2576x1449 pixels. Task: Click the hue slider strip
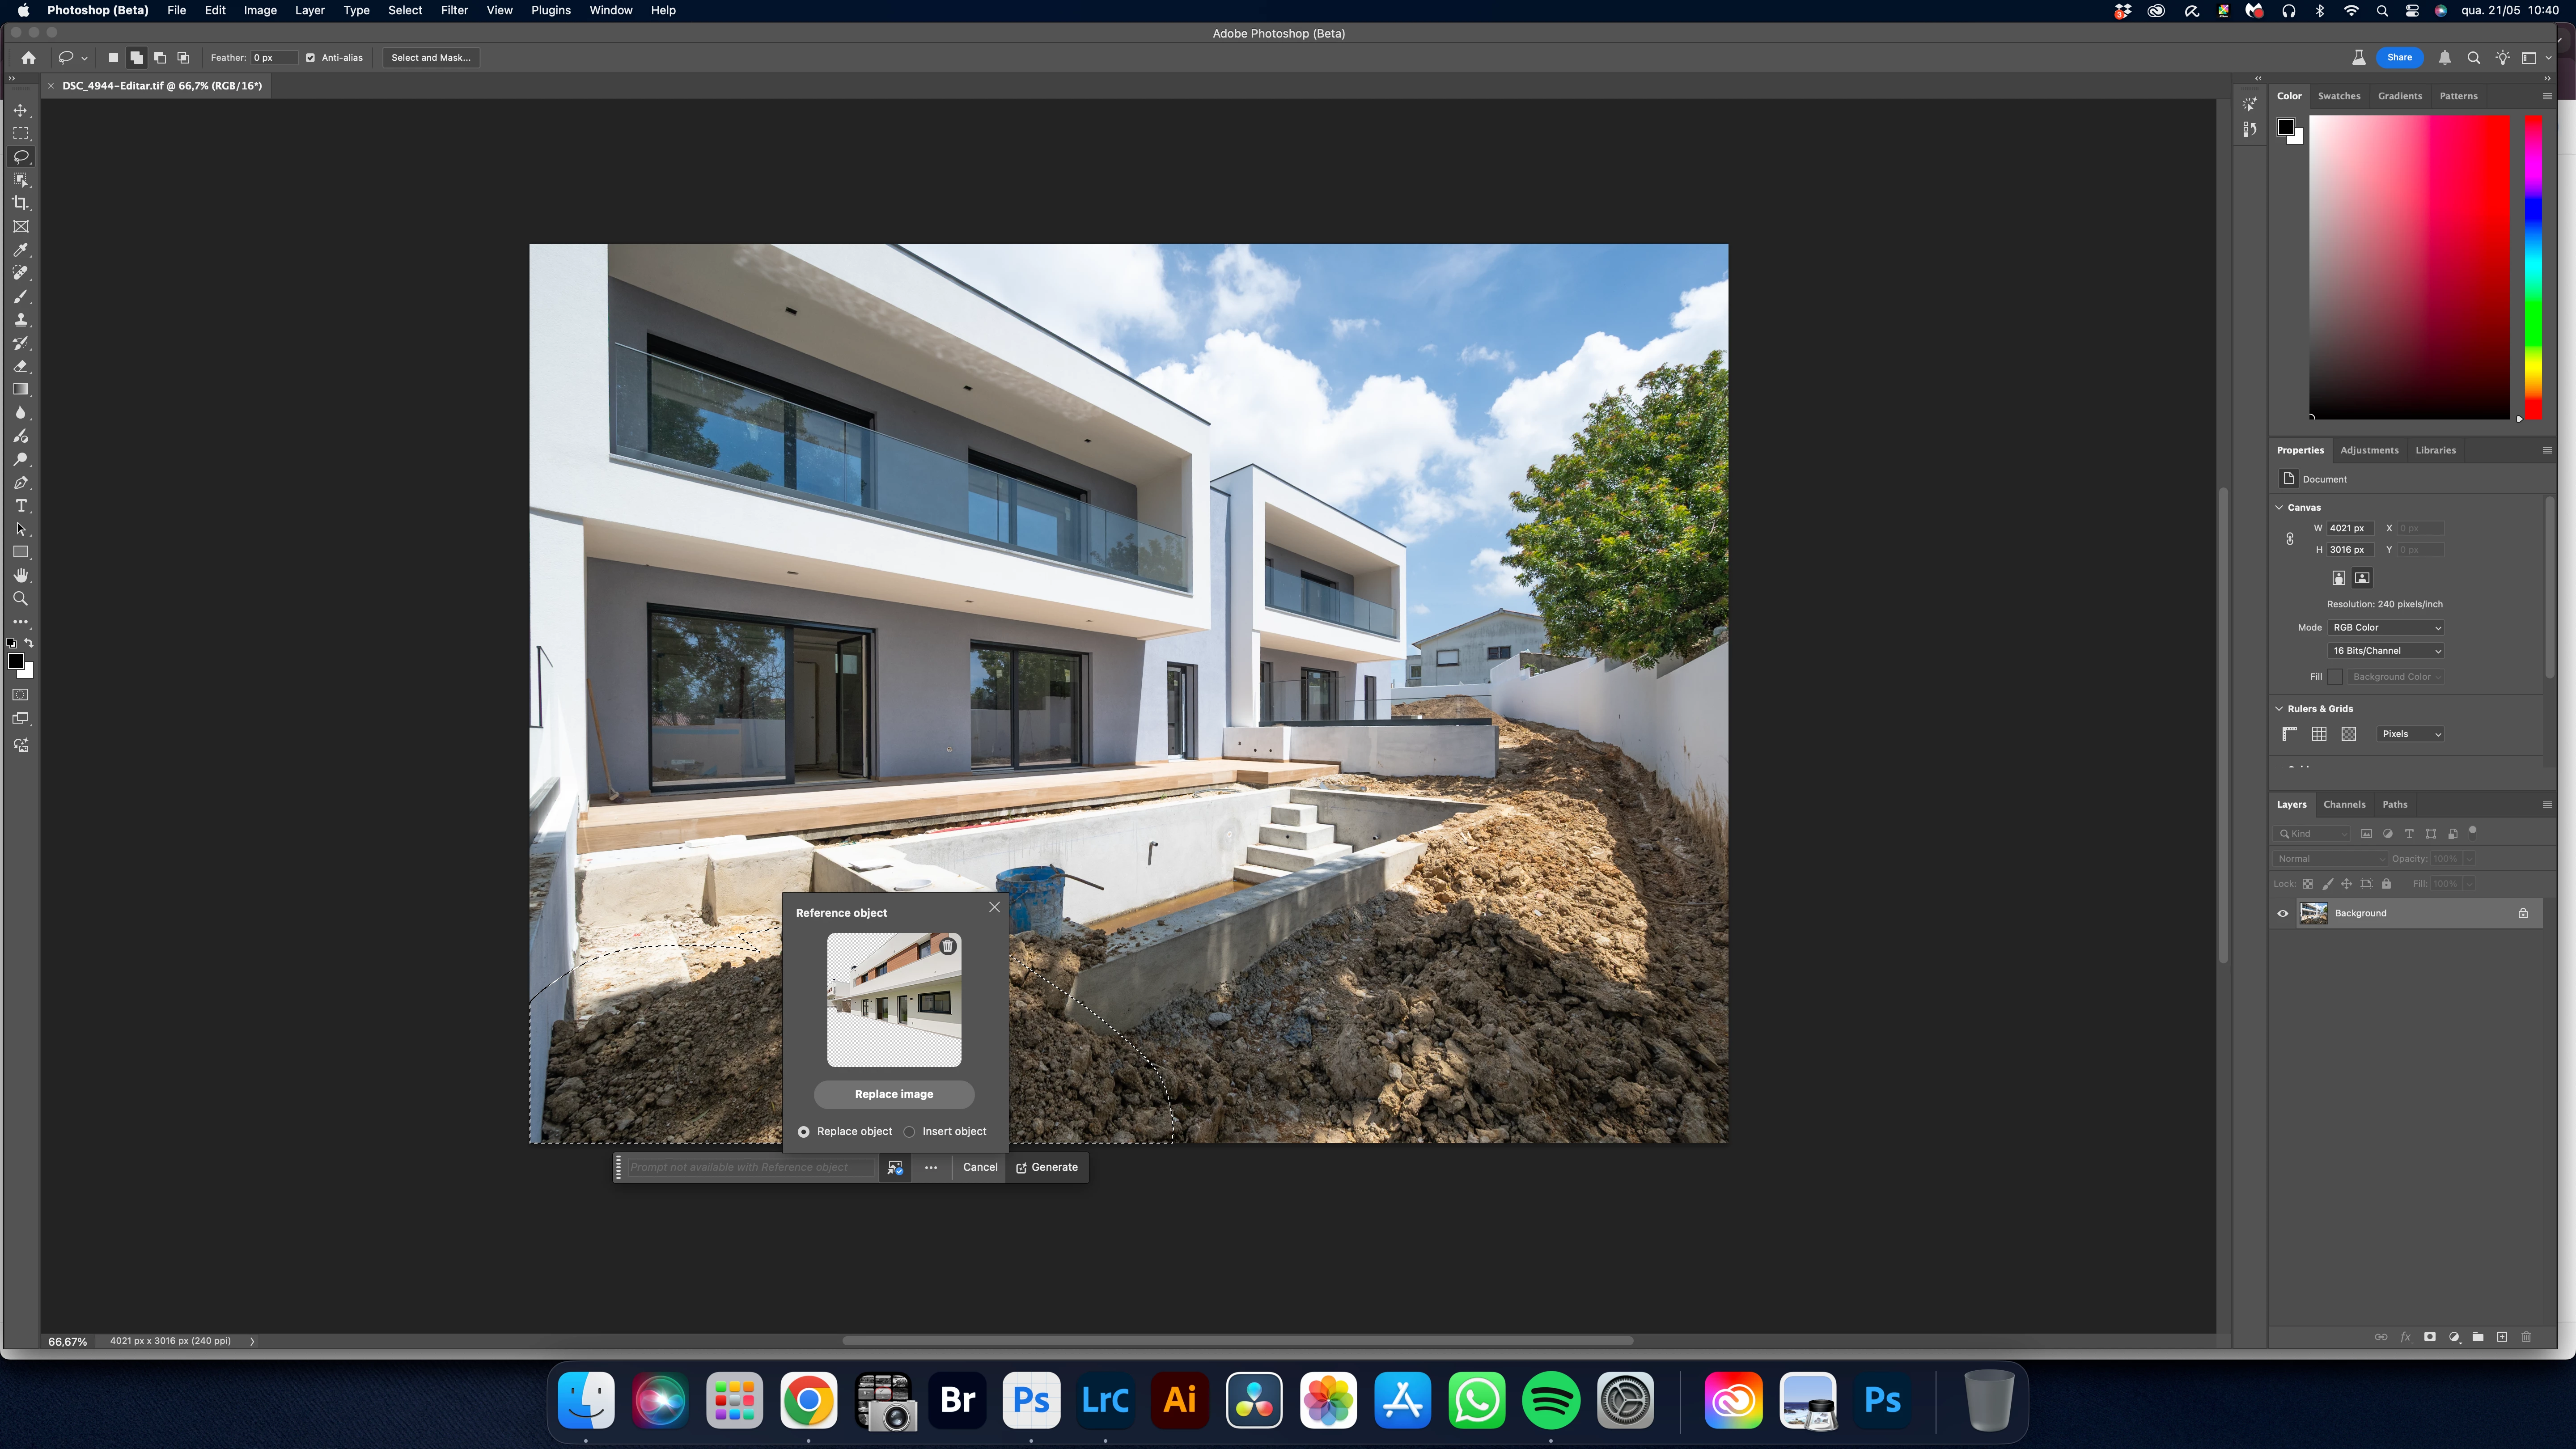point(2532,266)
